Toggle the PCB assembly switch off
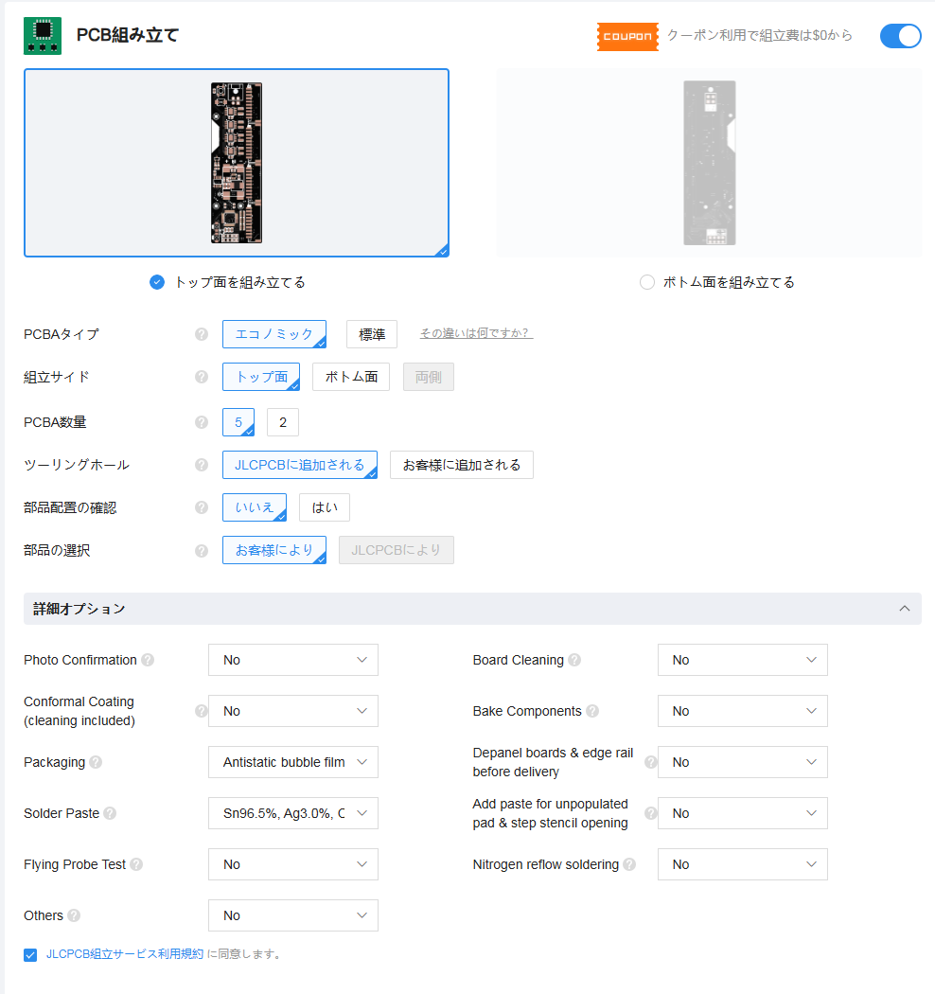935x994 pixels. point(900,36)
